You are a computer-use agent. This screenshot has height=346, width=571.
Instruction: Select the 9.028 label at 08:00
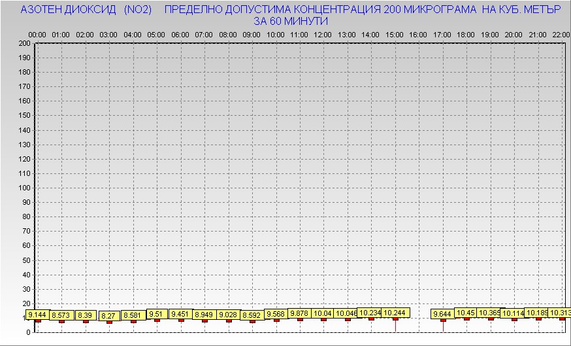click(x=228, y=315)
